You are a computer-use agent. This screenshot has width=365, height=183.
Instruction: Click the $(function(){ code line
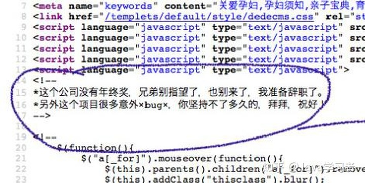click(x=95, y=148)
